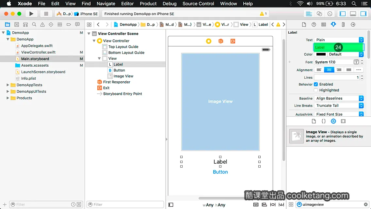
Task: Collapse the View Controller Scene
Action: (x=89, y=34)
